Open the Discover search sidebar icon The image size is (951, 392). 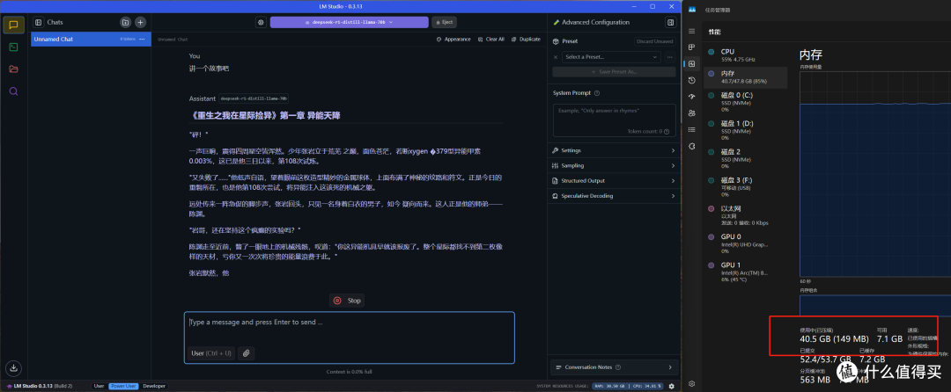(x=13, y=91)
